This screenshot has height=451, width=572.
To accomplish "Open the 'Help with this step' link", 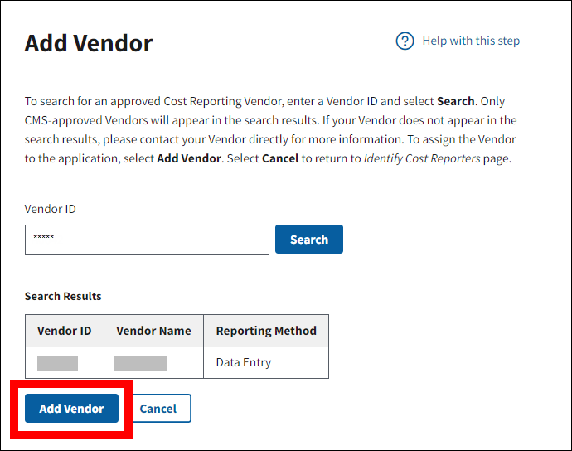I will [470, 41].
